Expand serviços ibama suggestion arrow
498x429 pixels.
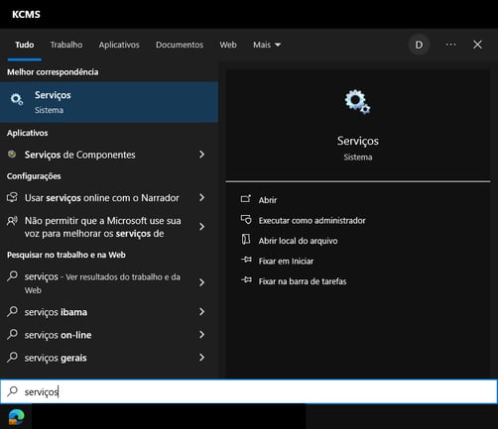(x=201, y=312)
